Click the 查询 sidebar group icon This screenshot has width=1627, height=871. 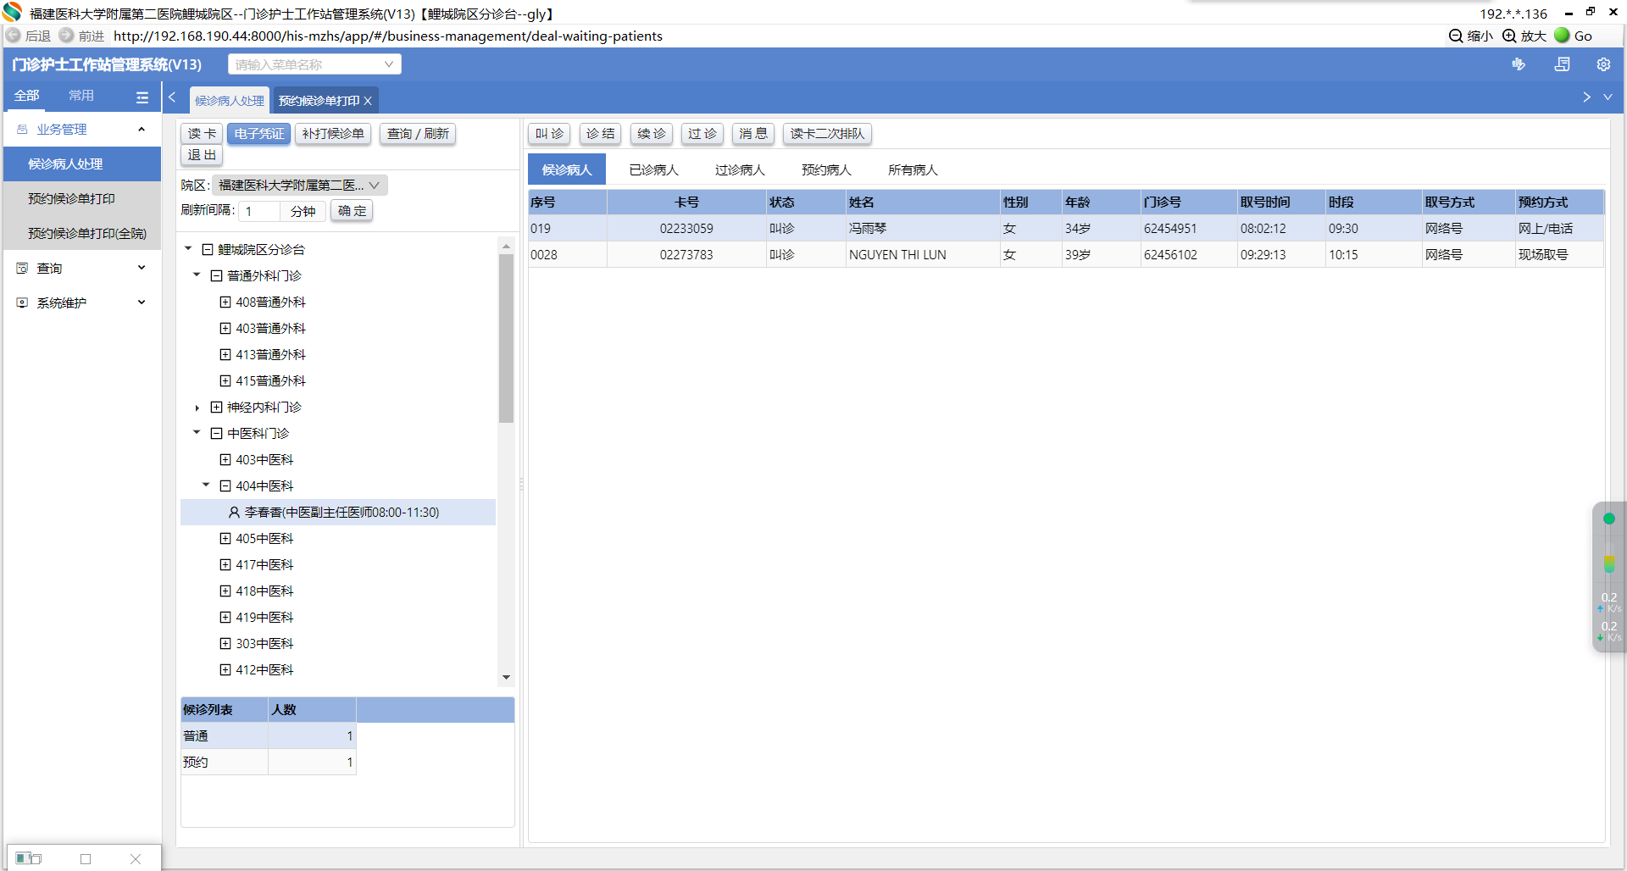click(22, 269)
